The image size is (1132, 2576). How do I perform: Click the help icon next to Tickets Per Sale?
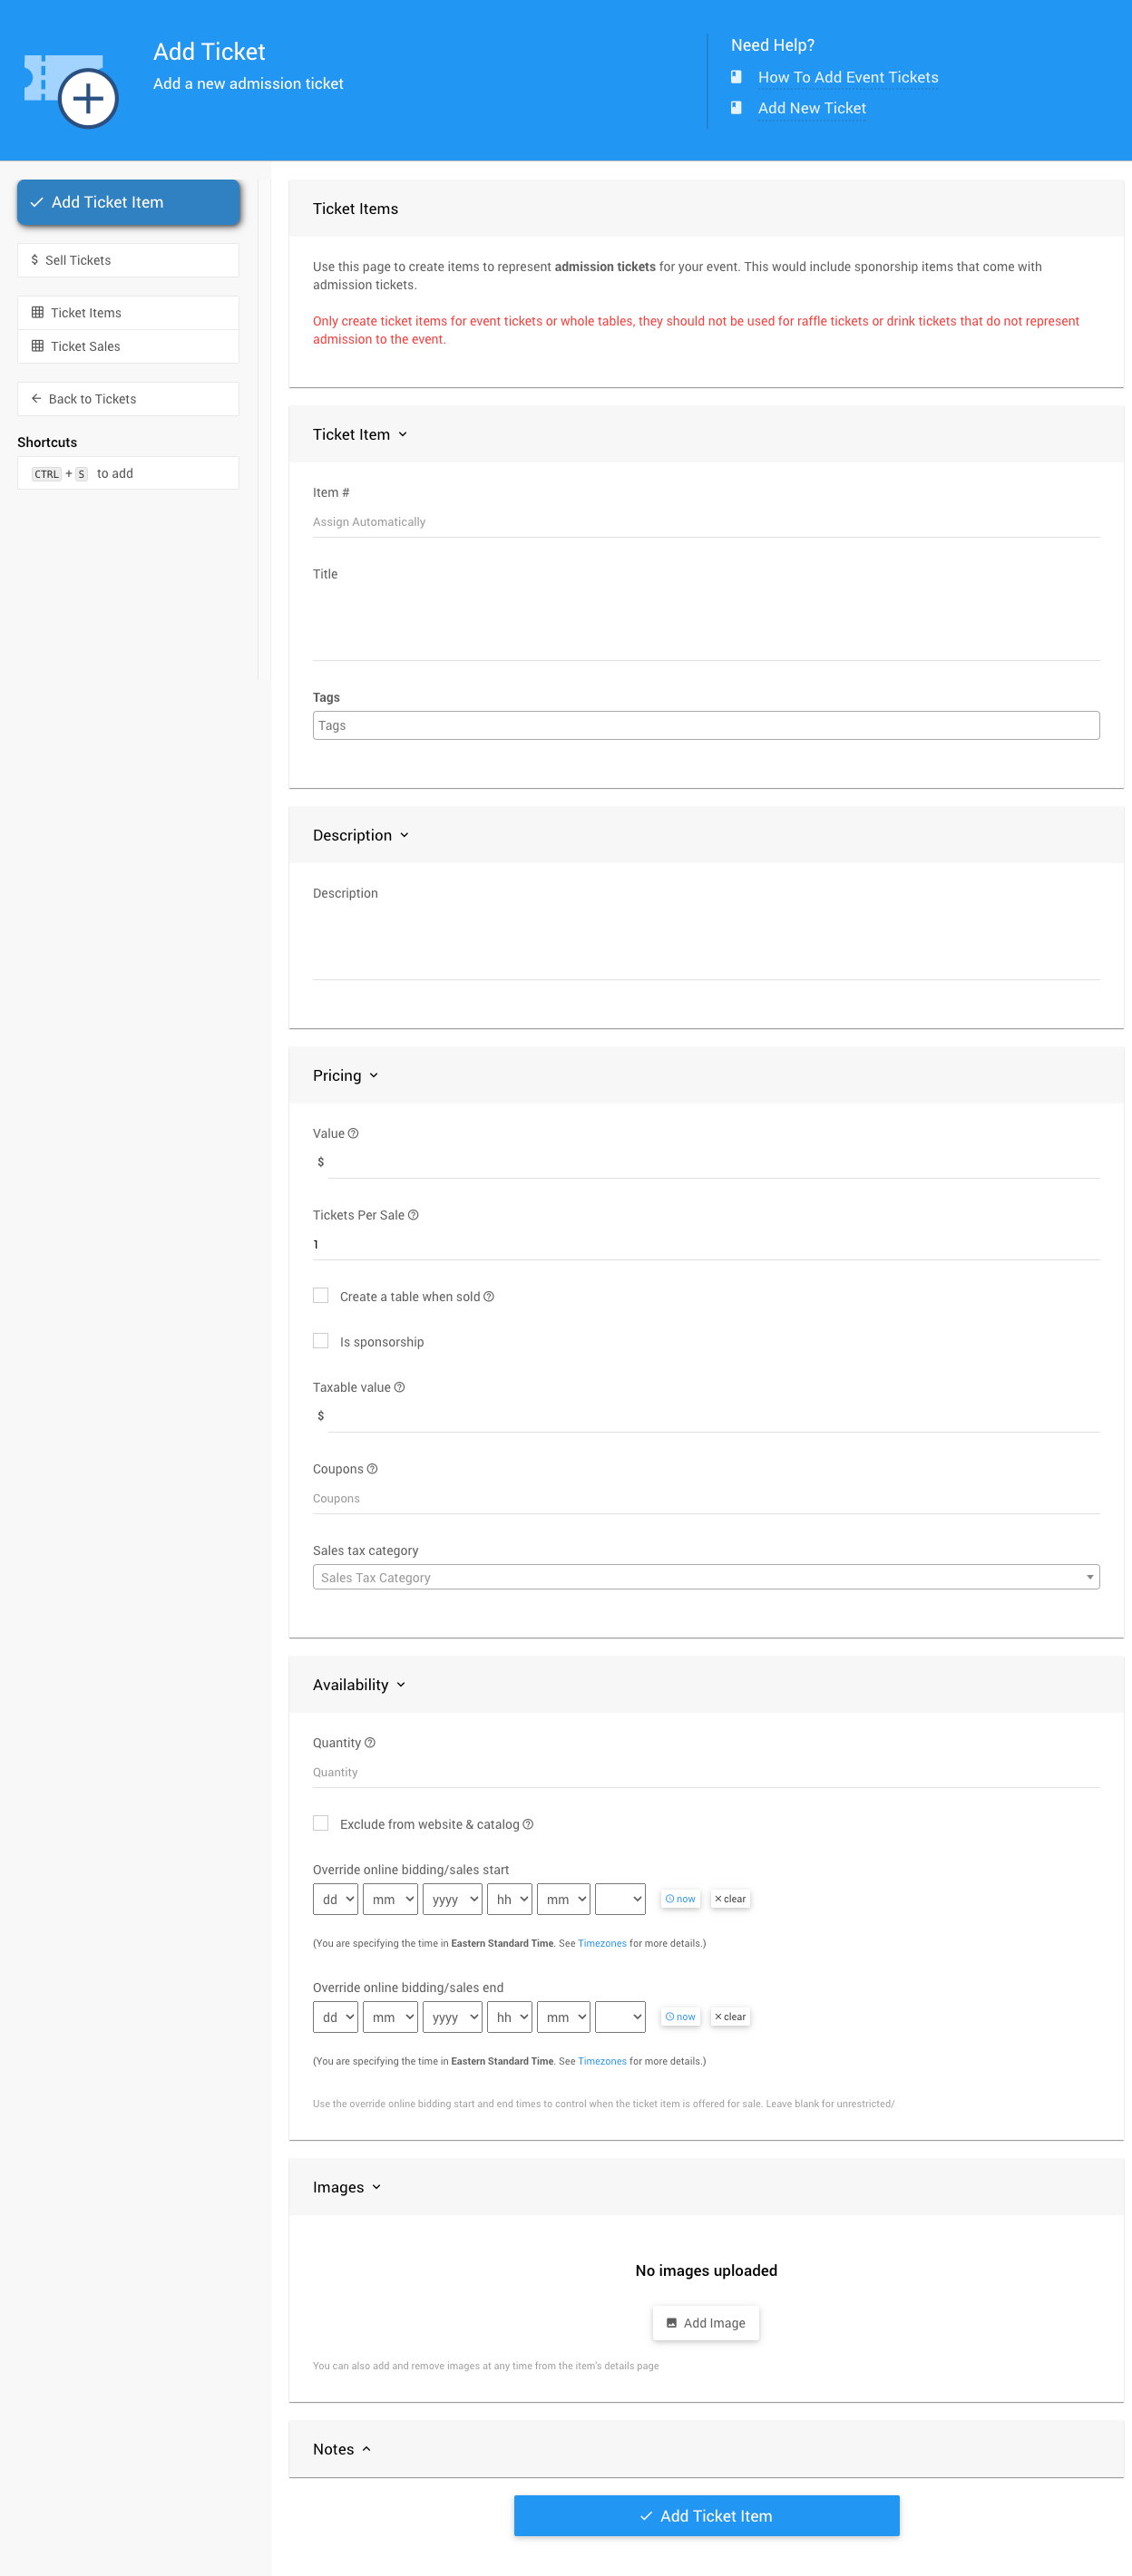pyautogui.click(x=413, y=1215)
